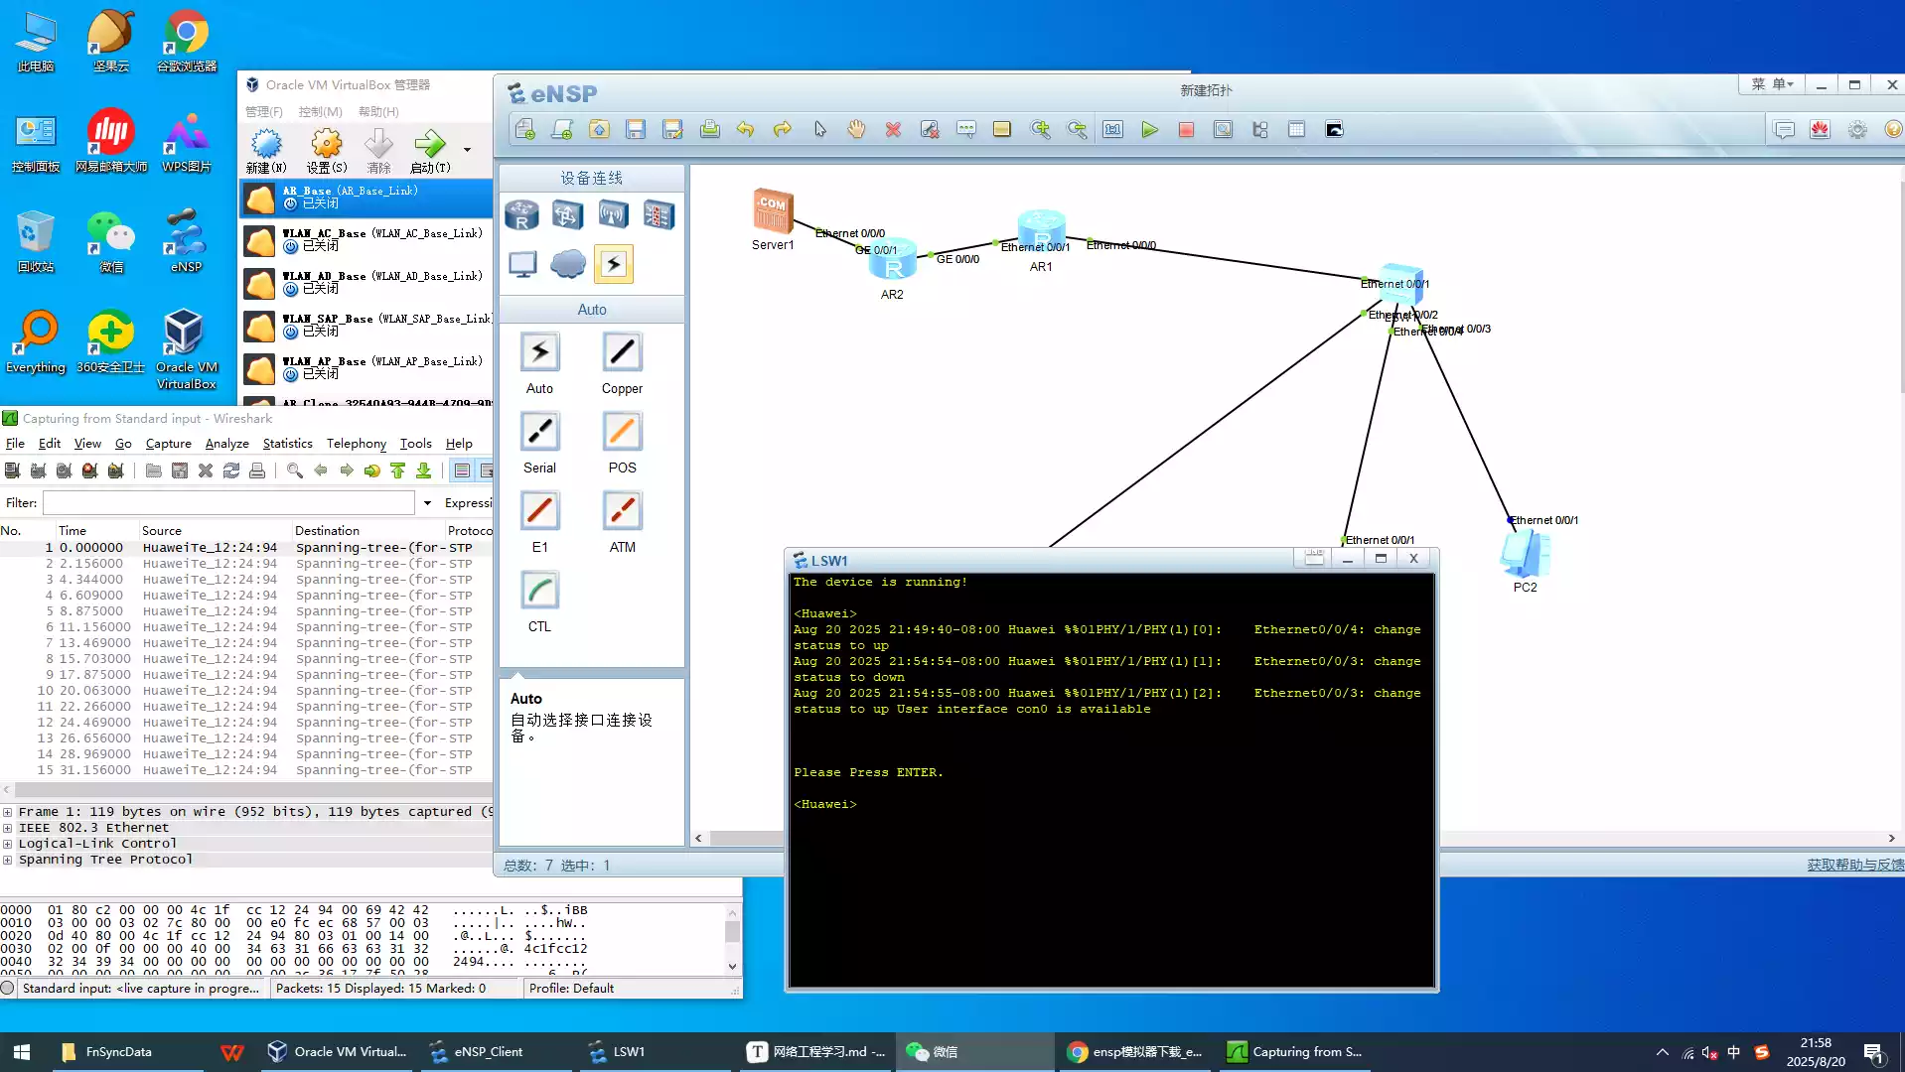Click eNSP zoom out magnifier icon
The image size is (1905, 1072).
coord(1077,129)
